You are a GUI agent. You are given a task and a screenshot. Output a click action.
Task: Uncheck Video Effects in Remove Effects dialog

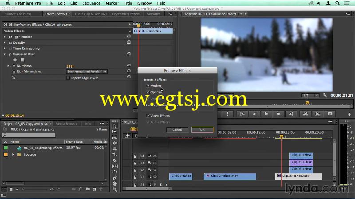click(x=148, y=115)
